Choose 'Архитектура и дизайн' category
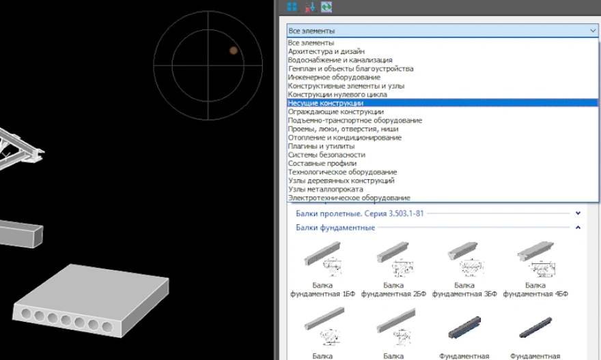The width and height of the screenshot is (601, 360). [326, 51]
